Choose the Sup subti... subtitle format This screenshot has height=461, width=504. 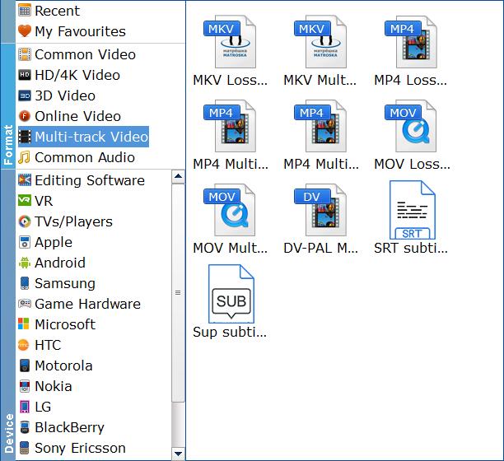[x=230, y=301]
